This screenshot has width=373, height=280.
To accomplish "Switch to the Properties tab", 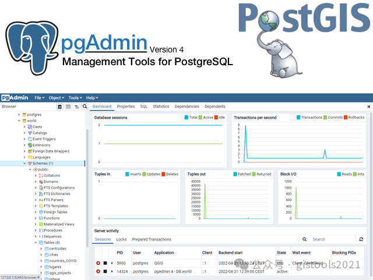I will point(126,107).
